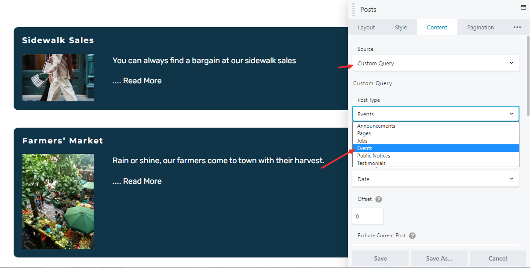The height and width of the screenshot is (268, 530).
Task: Choose Jobs from the Post Type list
Action: [x=436, y=141]
